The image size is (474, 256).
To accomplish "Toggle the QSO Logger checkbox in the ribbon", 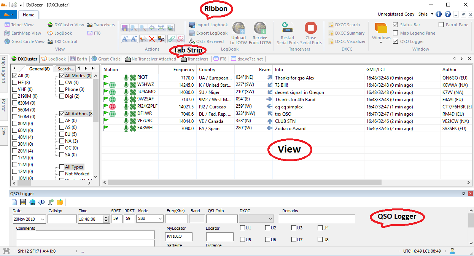I will [396, 41].
